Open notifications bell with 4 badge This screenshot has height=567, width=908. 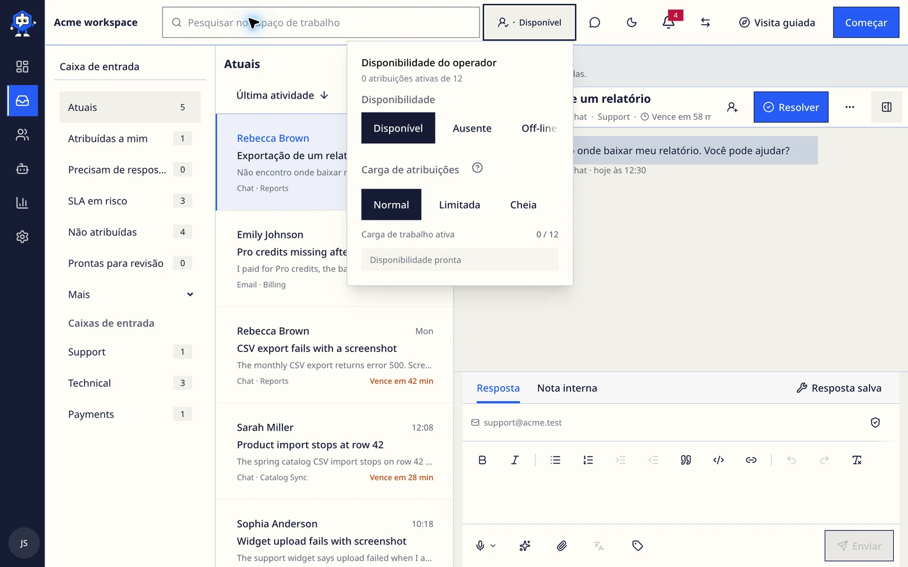tap(669, 22)
